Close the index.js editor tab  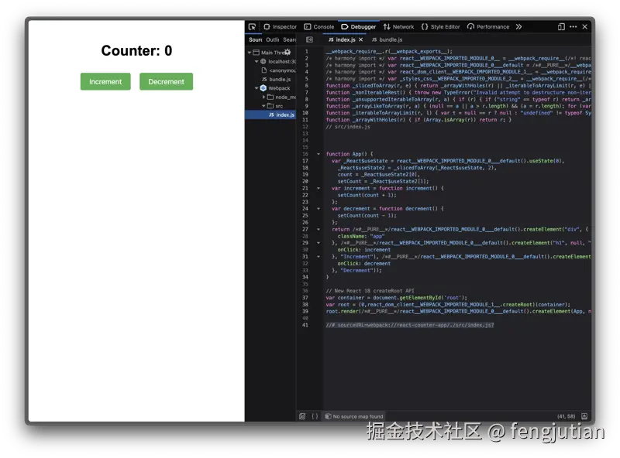360,39
